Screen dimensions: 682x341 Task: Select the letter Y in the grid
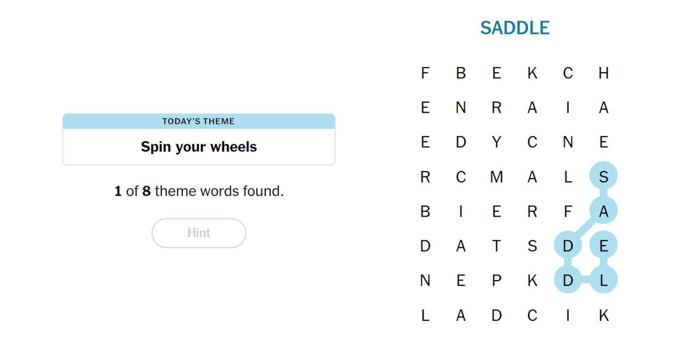pos(496,142)
